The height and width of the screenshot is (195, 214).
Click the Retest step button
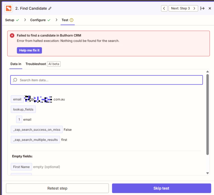57,188
